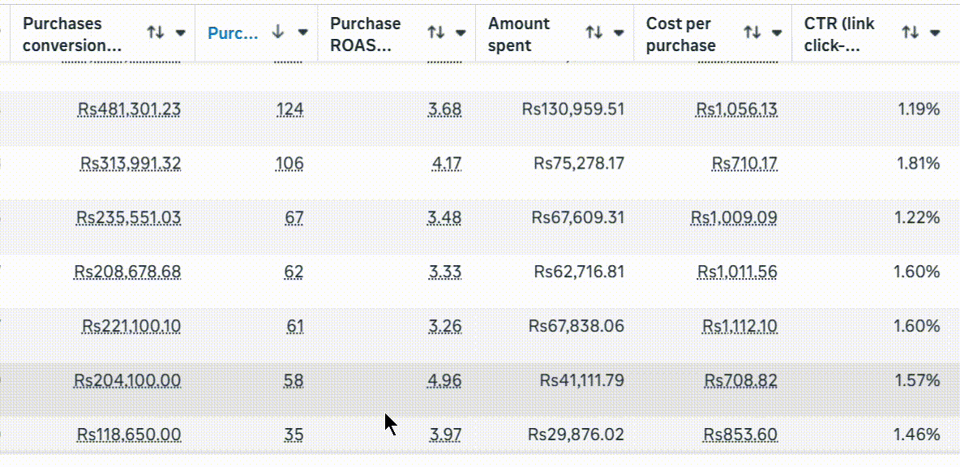Select amount spent Rs41,111.79
The image size is (960, 467).
582,381
